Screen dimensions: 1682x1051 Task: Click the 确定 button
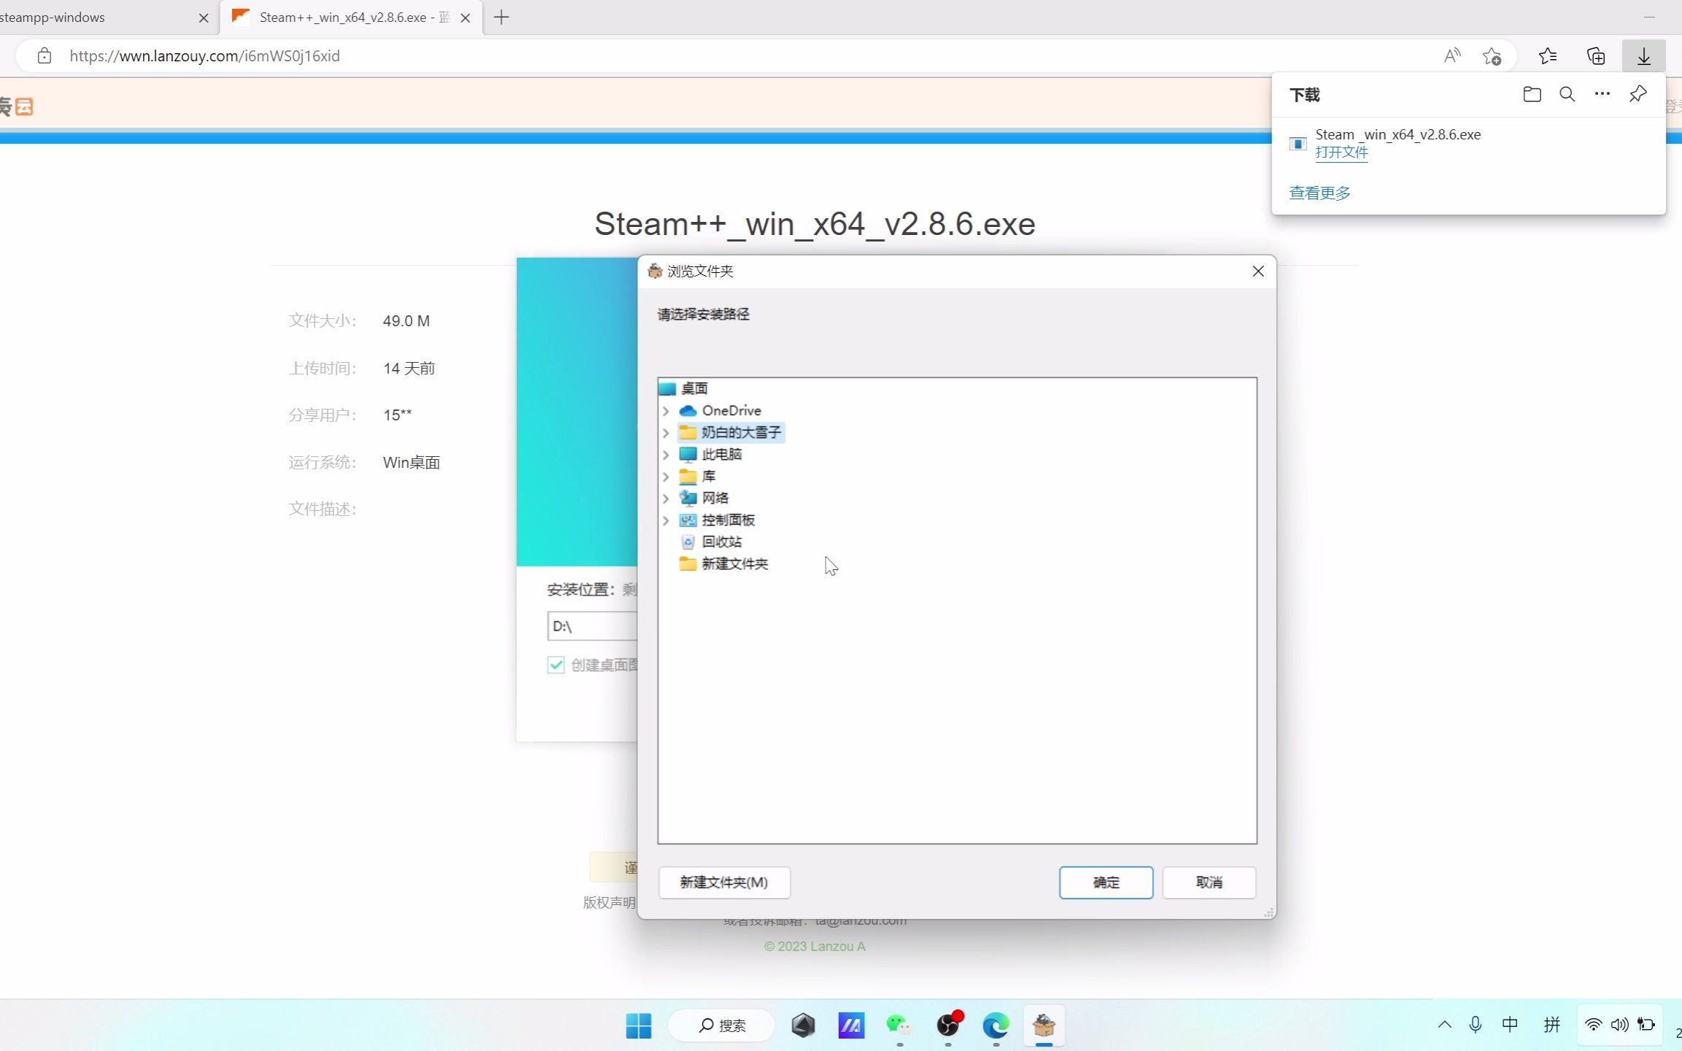point(1105,882)
